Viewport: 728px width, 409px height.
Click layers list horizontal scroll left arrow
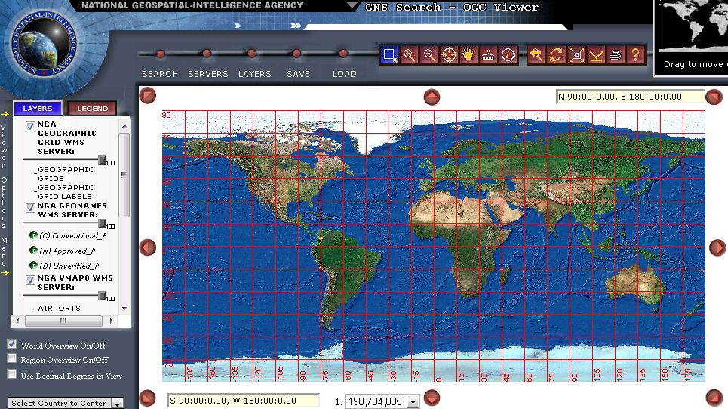click(17, 321)
